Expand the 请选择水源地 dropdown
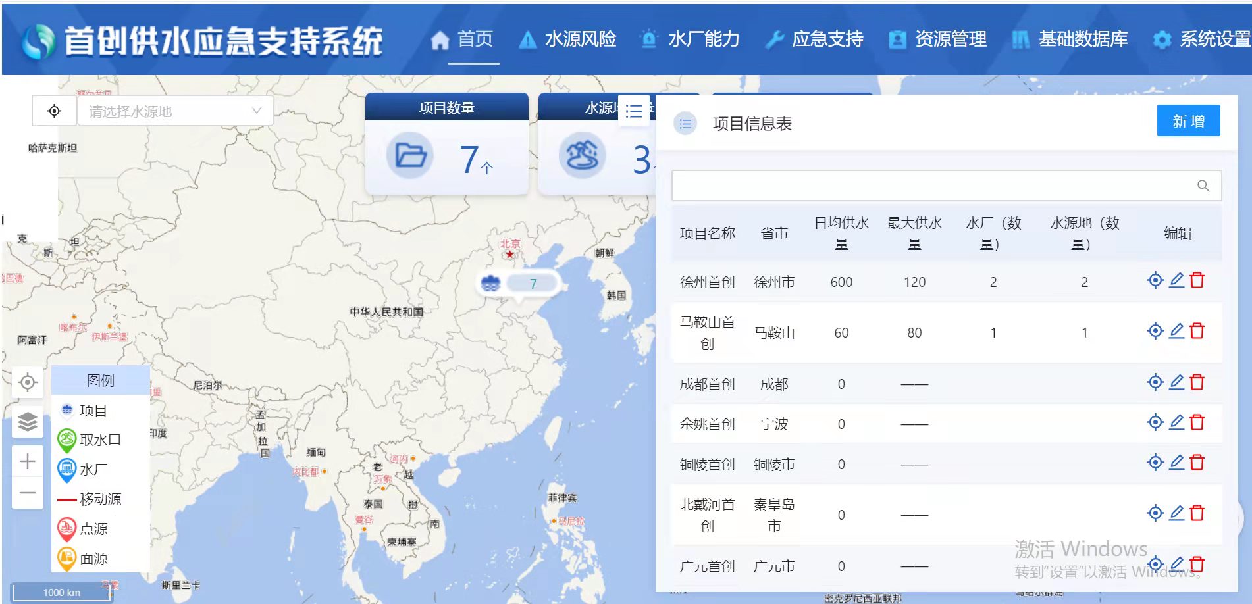 (176, 111)
